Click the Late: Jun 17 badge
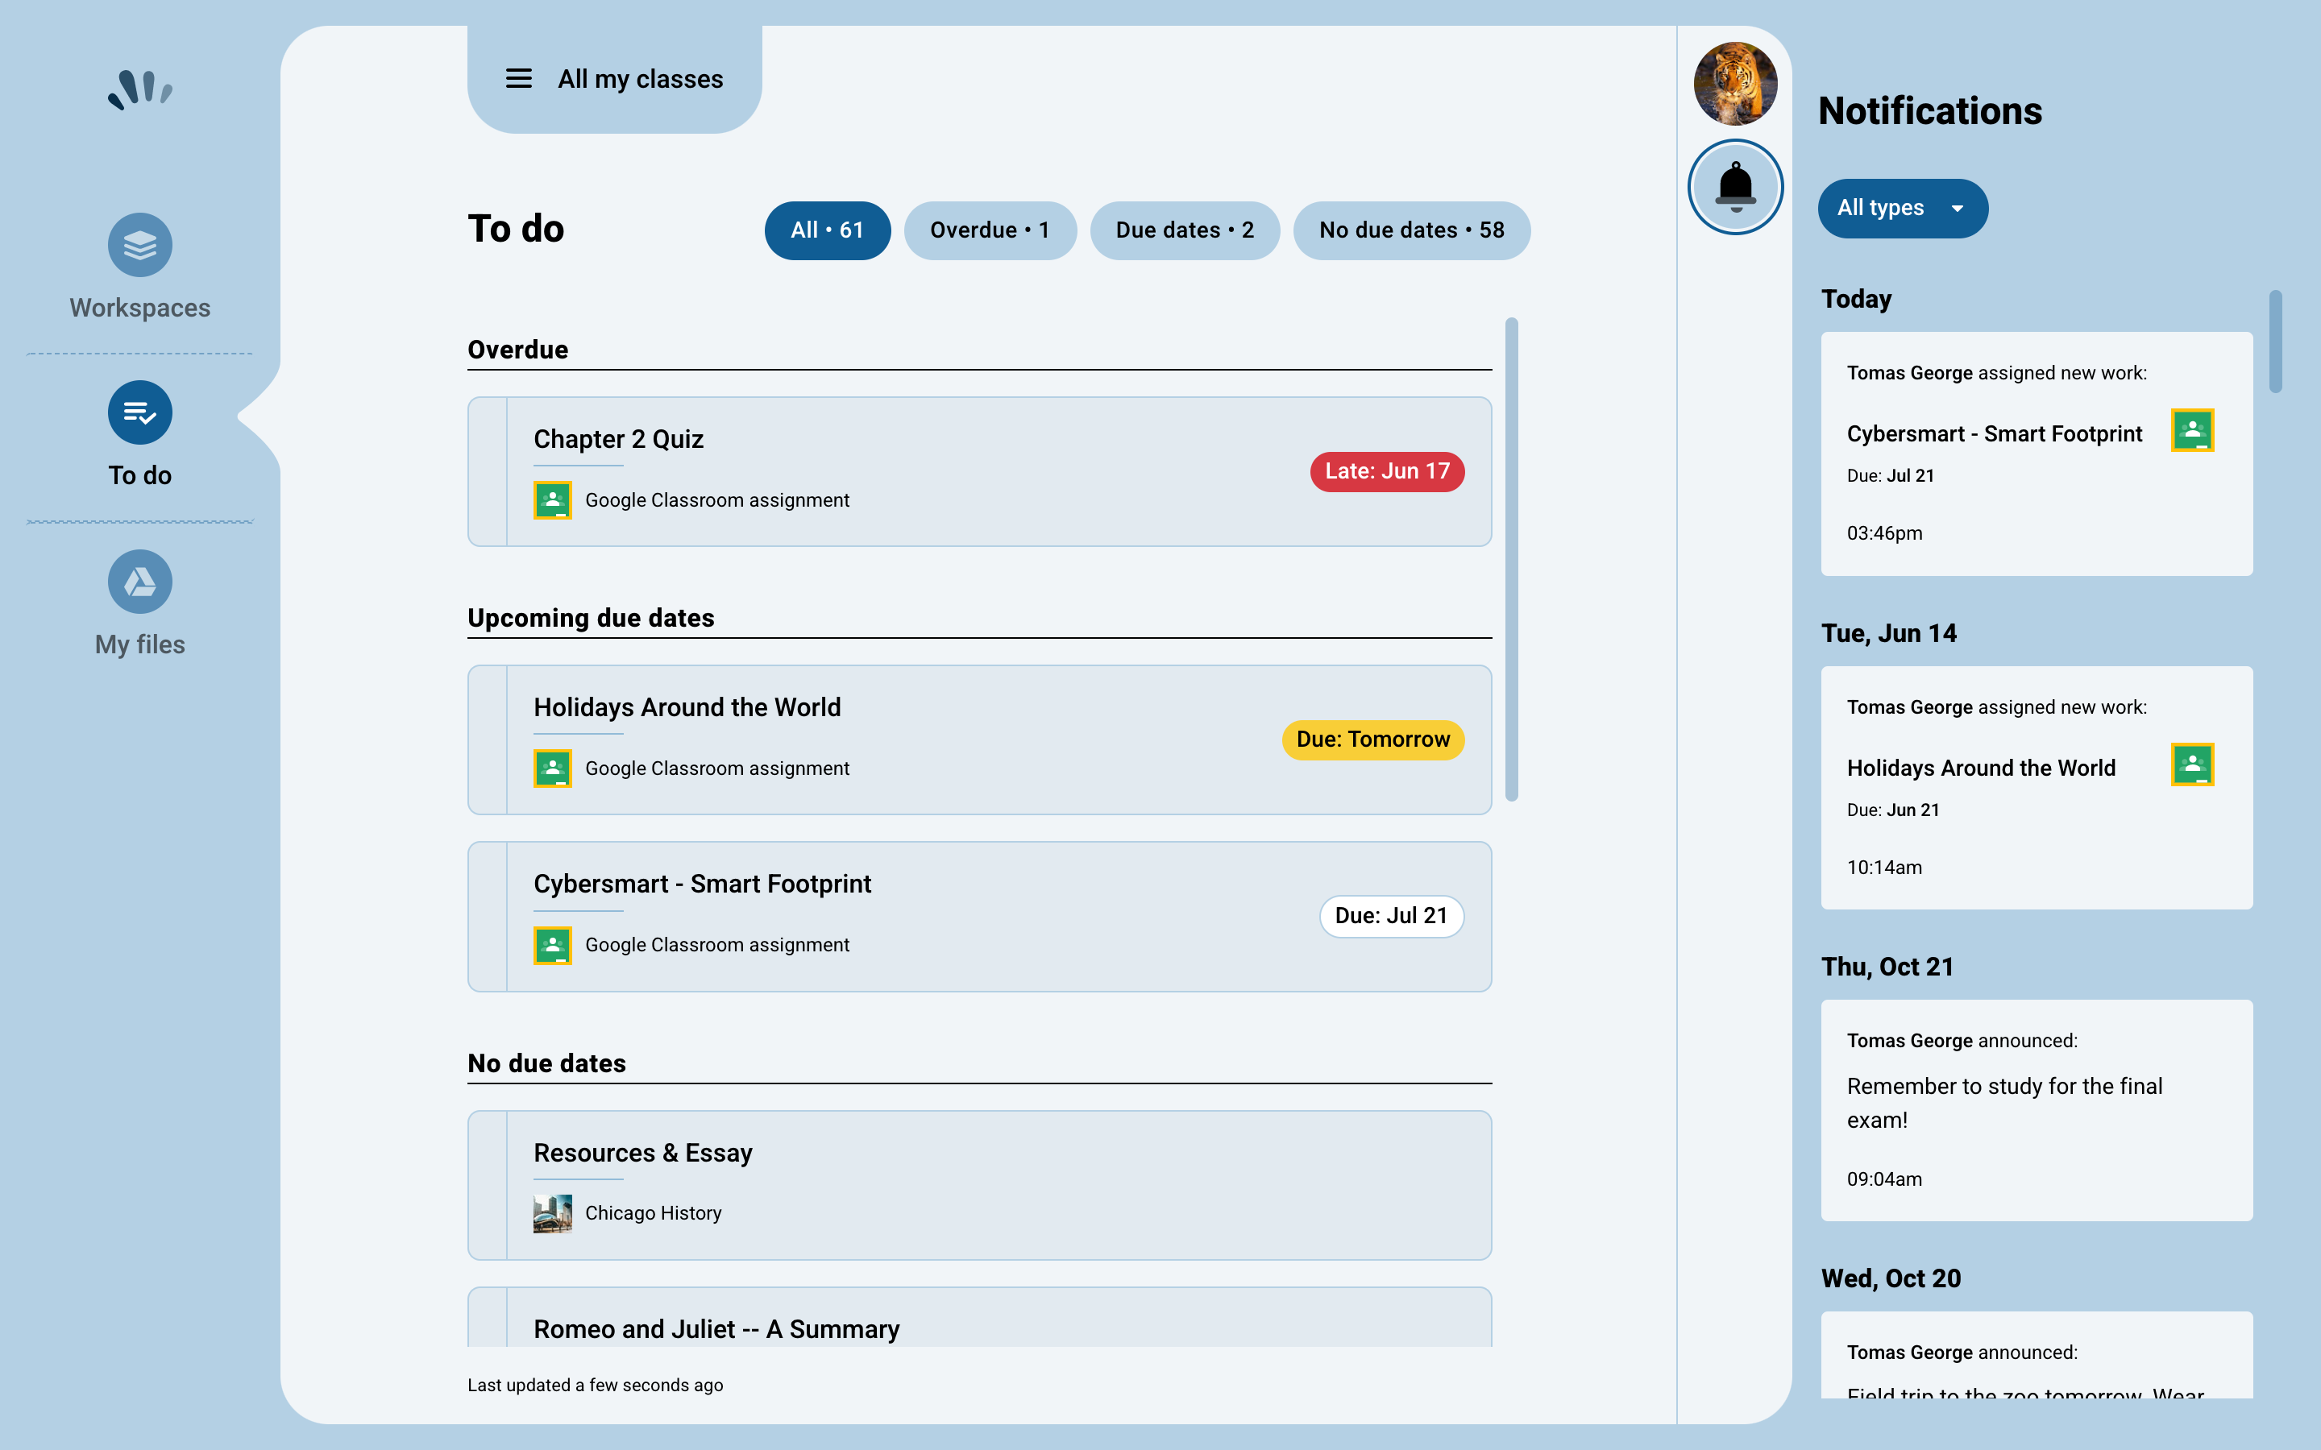Viewport: 2321px width, 1450px height. pyautogui.click(x=1386, y=471)
